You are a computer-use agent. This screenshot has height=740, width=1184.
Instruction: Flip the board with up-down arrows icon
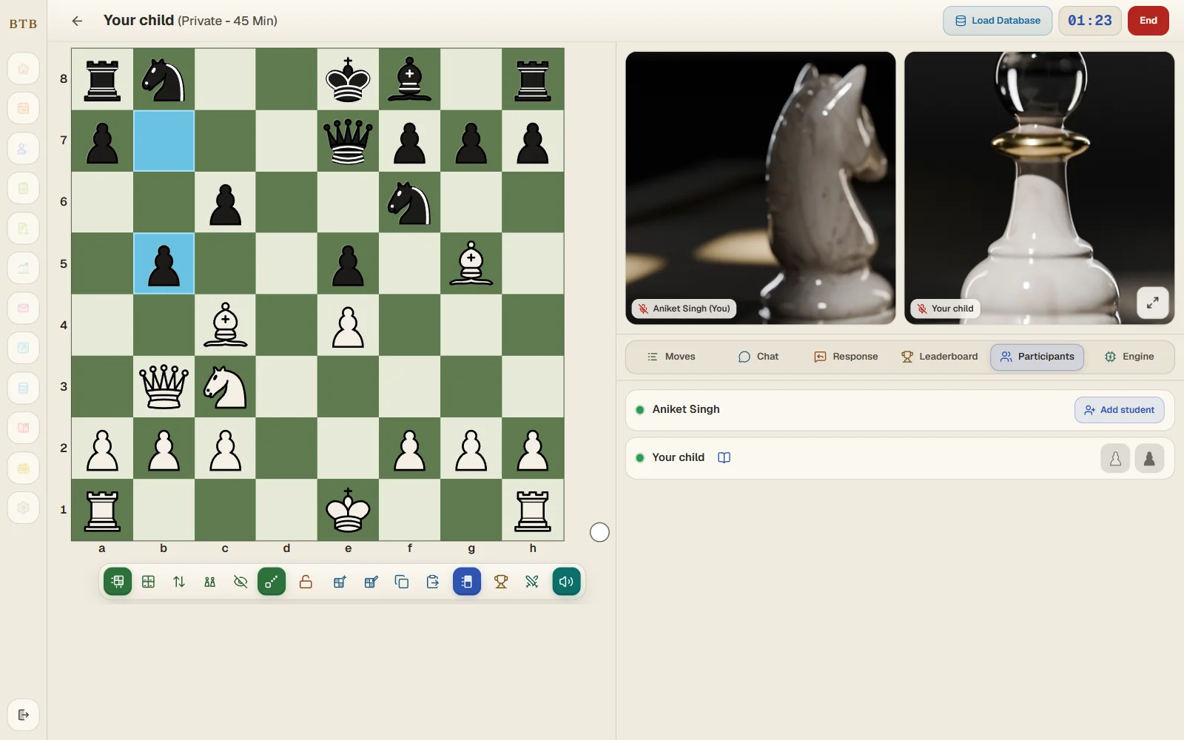[x=179, y=582]
